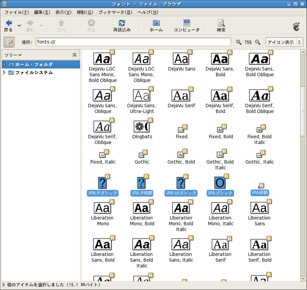The height and width of the screenshot is (290, 307).
Task: Expand the ホーム・フォルダ tree node
Action: (x=4, y=64)
